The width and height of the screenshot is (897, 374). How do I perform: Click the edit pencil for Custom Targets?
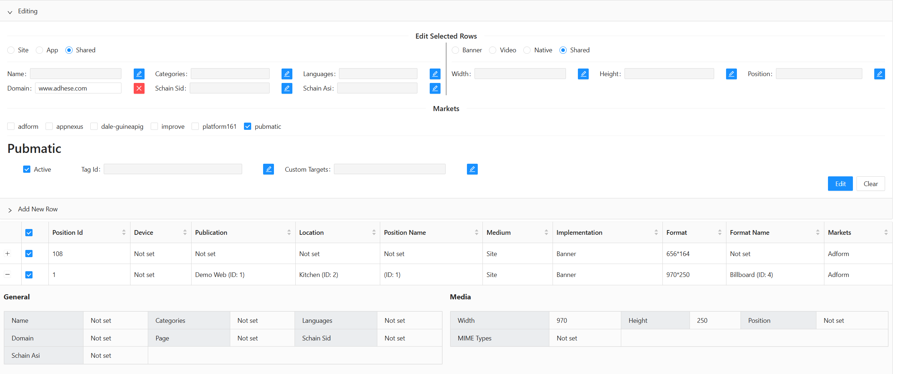point(472,169)
